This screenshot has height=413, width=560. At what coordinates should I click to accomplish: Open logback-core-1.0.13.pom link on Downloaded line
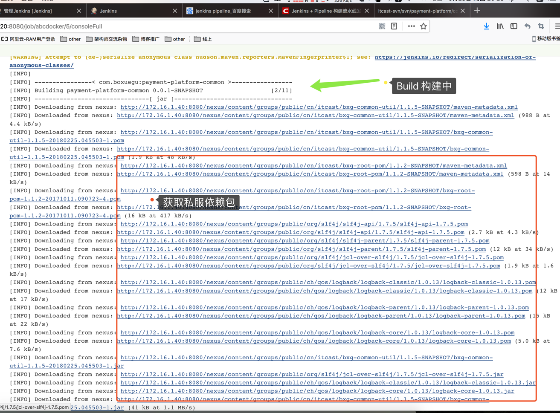click(x=314, y=341)
